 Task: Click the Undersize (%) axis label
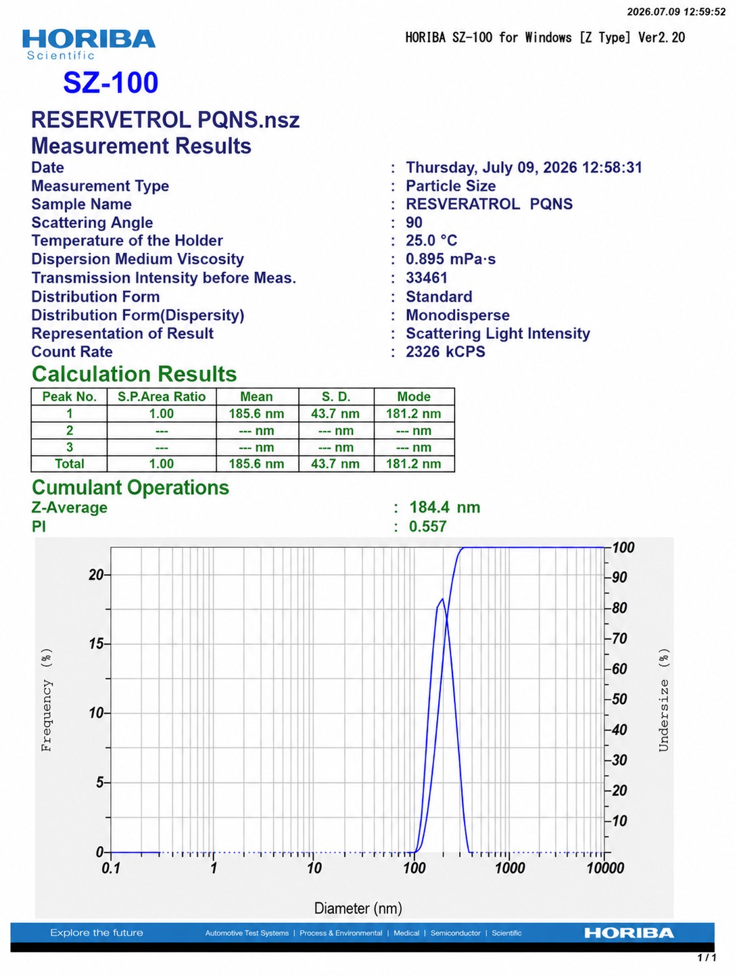(x=664, y=700)
